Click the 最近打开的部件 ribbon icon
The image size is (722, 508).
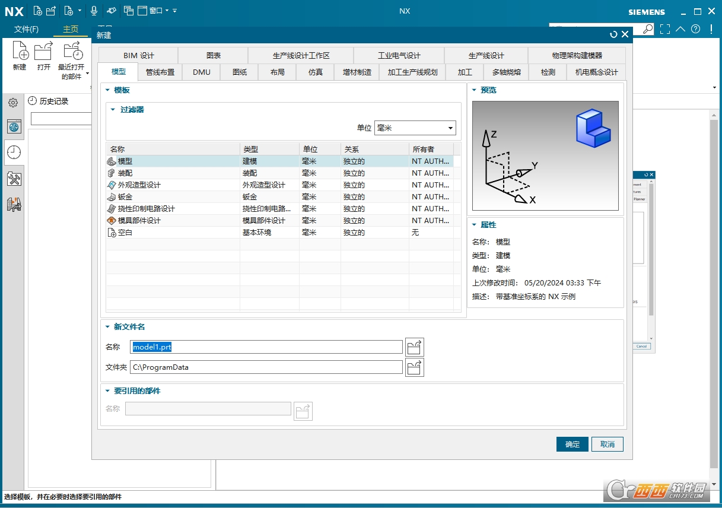point(74,51)
